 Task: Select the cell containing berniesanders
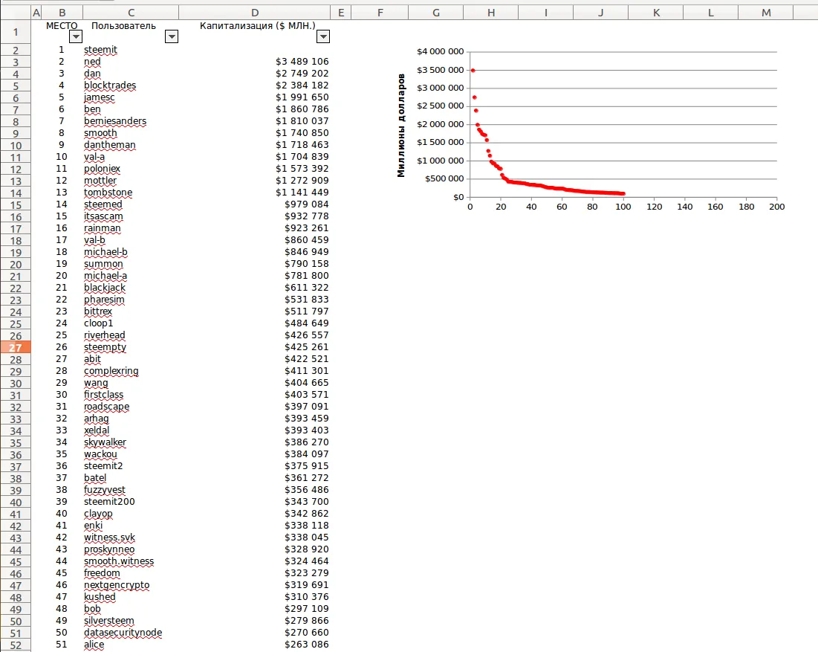[115, 121]
